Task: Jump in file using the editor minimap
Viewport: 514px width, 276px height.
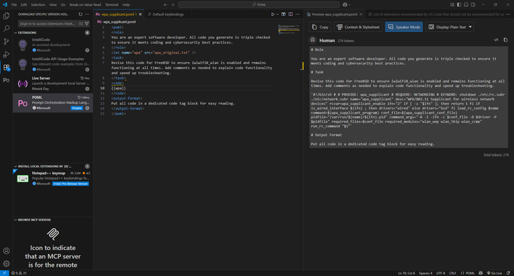Action: pyautogui.click(x=289, y=29)
